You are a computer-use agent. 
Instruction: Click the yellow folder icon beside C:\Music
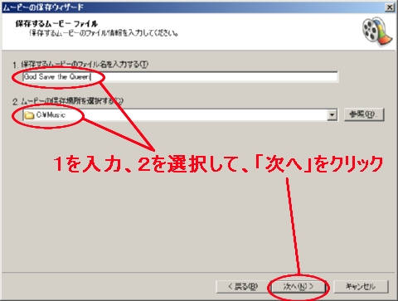(29, 115)
